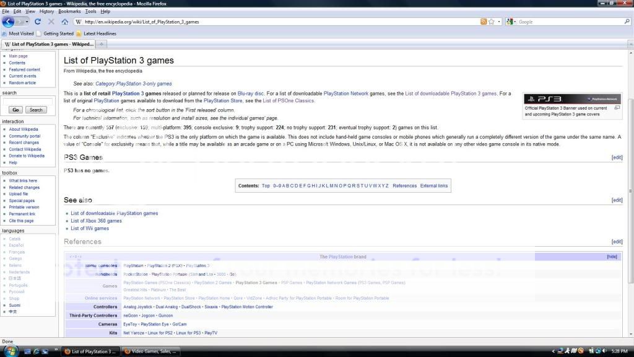Viewport: 634px width, 357px height.
Task: Open the address bar history dropdown arrow
Action: click(x=498, y=22)
